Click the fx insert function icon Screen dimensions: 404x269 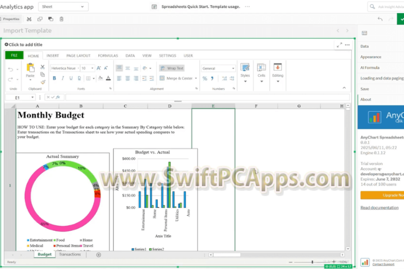pos(58,98)
